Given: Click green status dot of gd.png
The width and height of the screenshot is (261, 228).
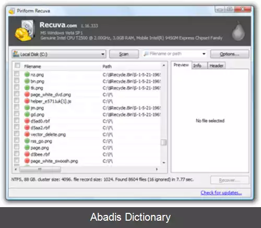Looking at the screenshot, I should tap(27, 114).
